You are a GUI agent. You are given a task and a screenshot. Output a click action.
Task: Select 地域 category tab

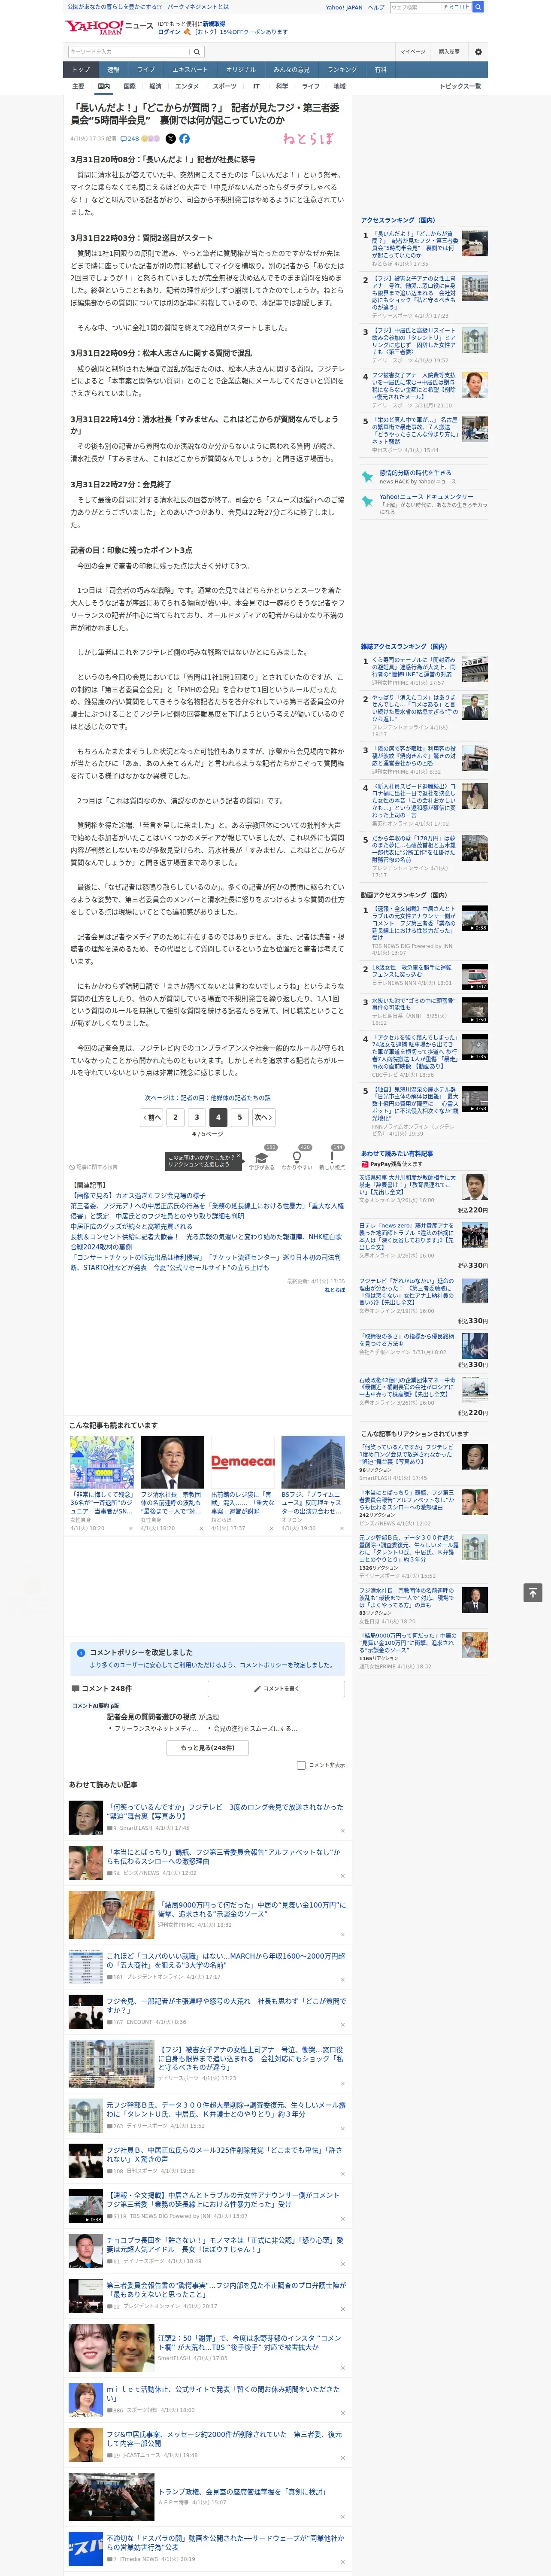[x=340, y=86]
